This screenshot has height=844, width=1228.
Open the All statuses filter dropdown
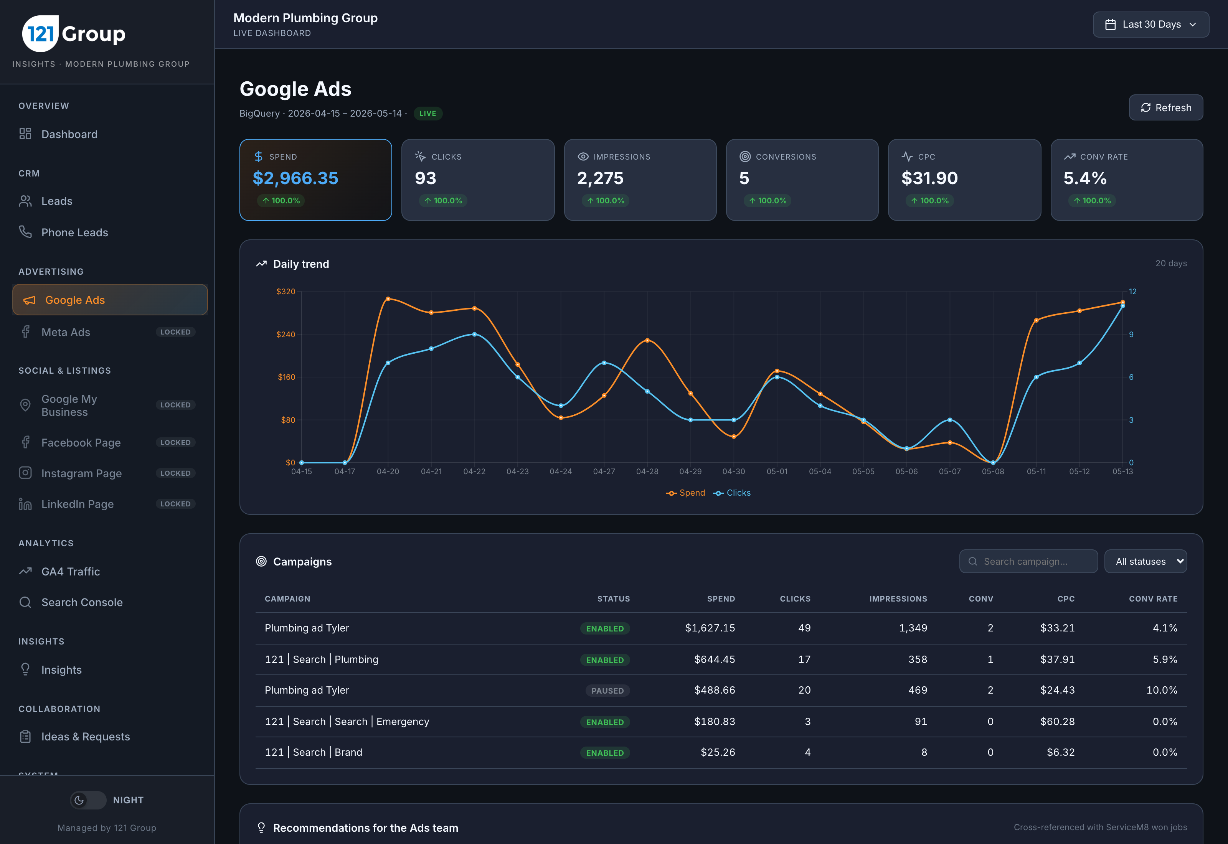tap(1145, 561)
